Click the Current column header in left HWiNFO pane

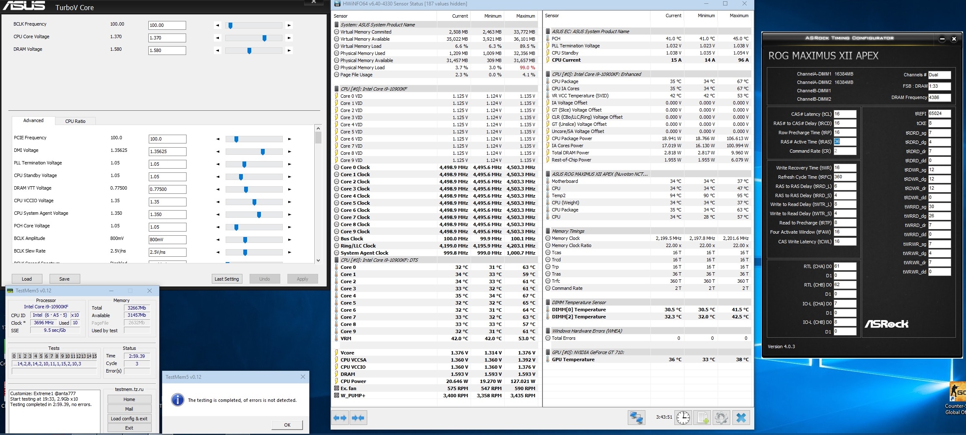(x=460, y=16)
